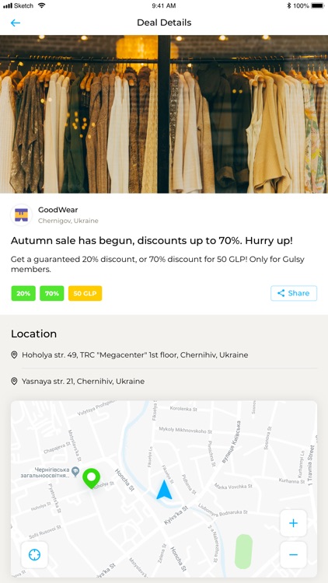This screenshot has width=328, height=583.
Task: Tap pin icon beside Hoholya address
Action: click(x=14, y=354)
